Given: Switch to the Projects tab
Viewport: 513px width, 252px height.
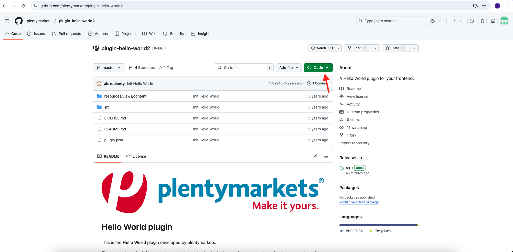Looking at the screenshot, I should [x=125, y=34].
